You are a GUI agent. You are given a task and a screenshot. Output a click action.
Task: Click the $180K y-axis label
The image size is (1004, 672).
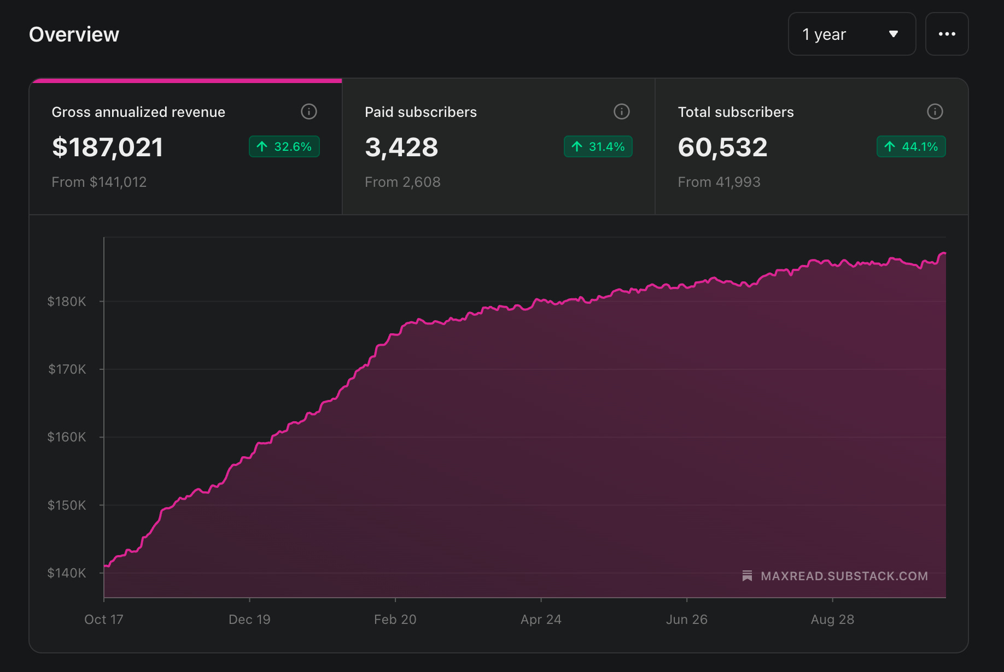tap(67, 302)
